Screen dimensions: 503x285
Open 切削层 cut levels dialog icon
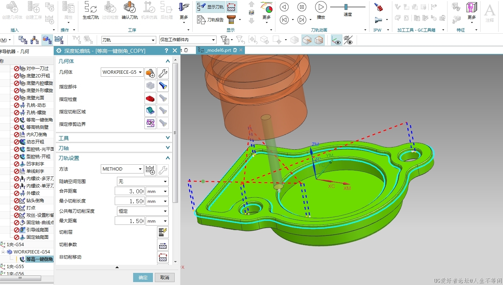click(x=163, y=232)
